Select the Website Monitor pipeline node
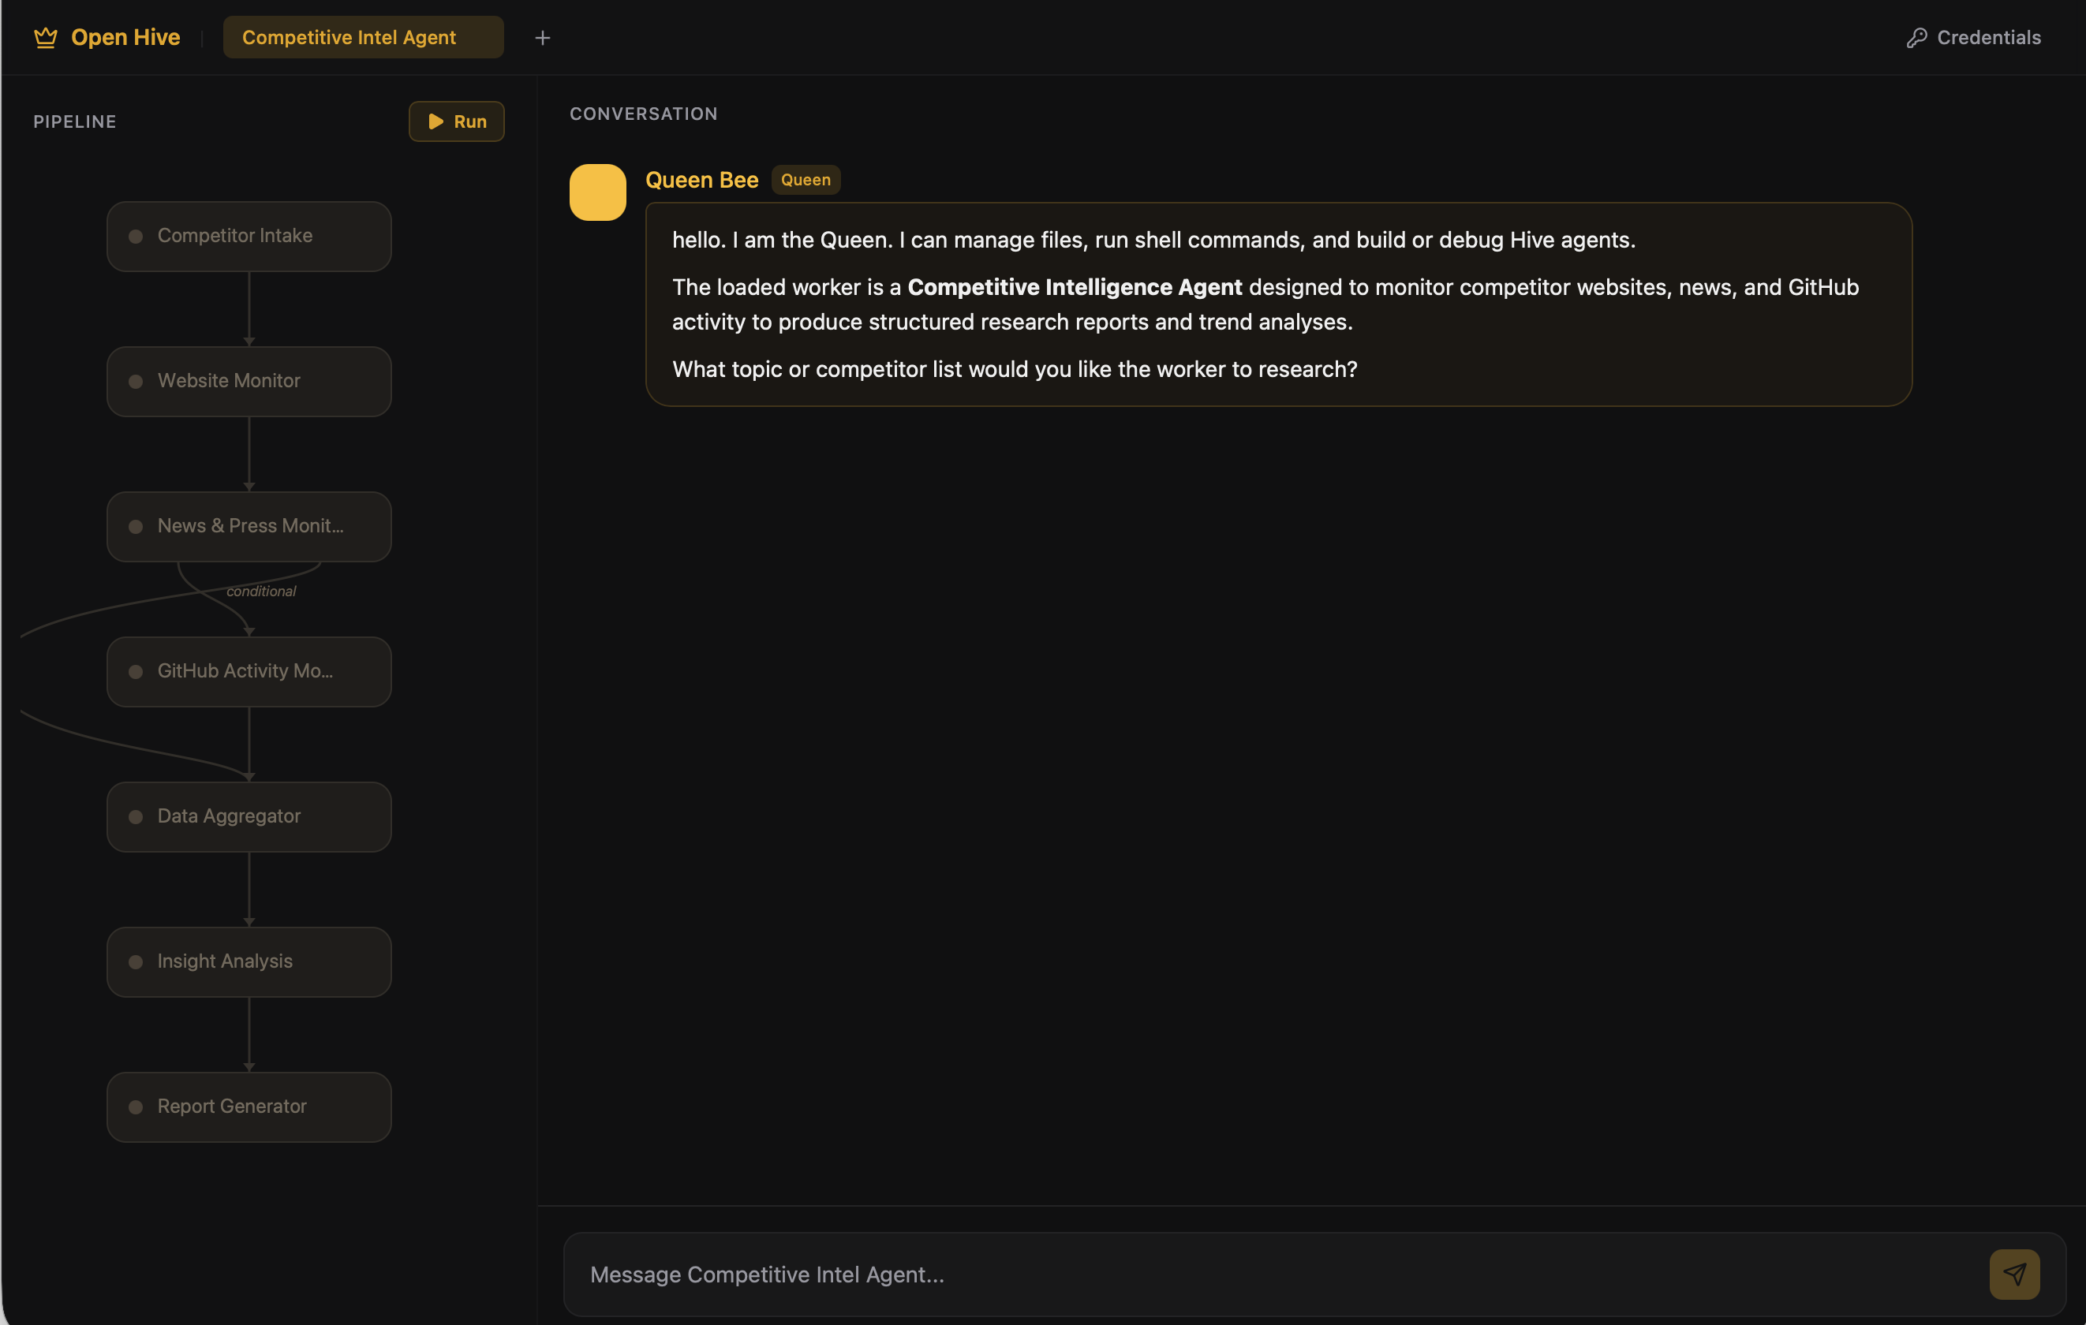 [x=249, y=381]
